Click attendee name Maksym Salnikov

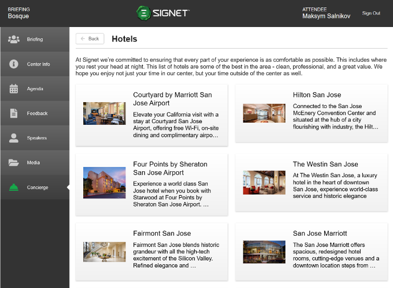point(326,16)
